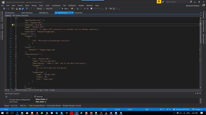Collapse the "icons" JSON block

(16, 48)
